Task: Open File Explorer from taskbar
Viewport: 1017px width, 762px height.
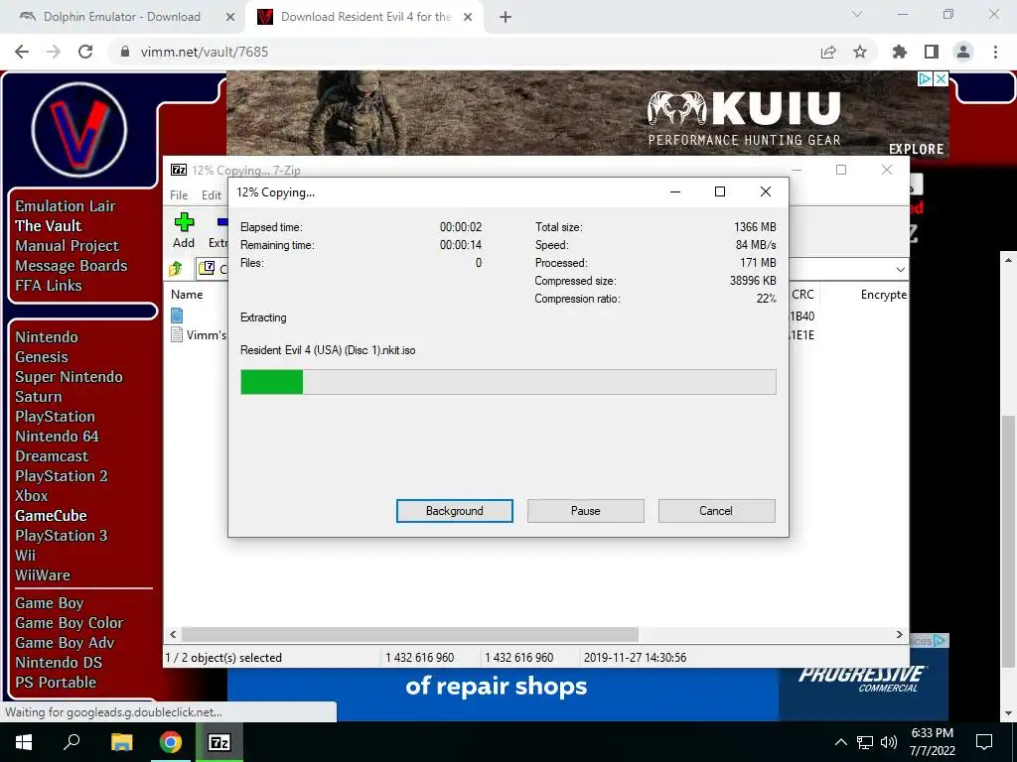Action: (121, 742)
